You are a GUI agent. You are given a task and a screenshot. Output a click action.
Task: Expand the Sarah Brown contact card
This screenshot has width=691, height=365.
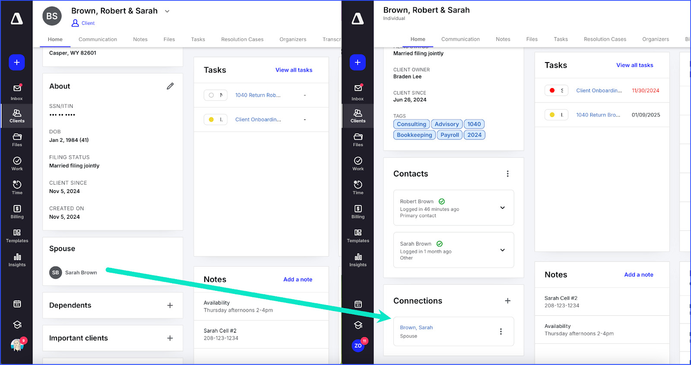[x=502, y=250]
